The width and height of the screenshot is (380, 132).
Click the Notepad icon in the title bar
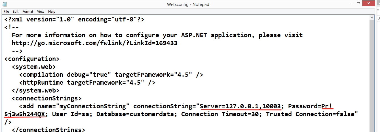(4, 5)
